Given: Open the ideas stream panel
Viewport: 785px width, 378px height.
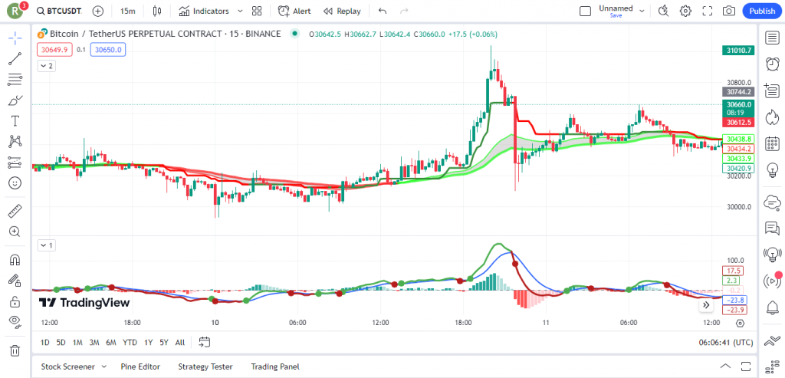Looking at the screenshot, I should pos(772,255).
